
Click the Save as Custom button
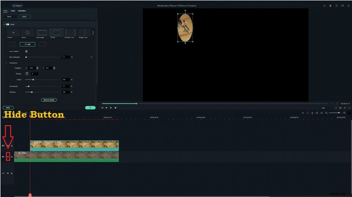click(49, 100)
